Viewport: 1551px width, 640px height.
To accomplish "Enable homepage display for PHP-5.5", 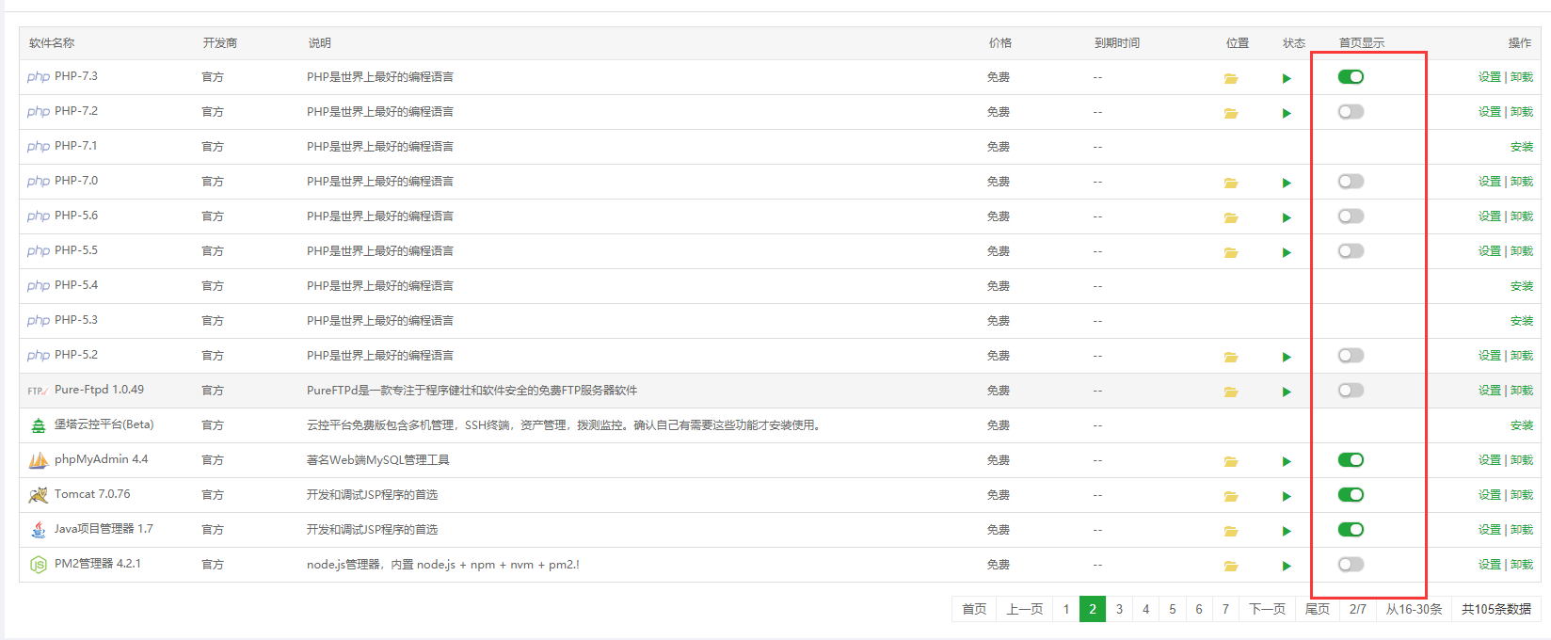I will pos(1351,251).
